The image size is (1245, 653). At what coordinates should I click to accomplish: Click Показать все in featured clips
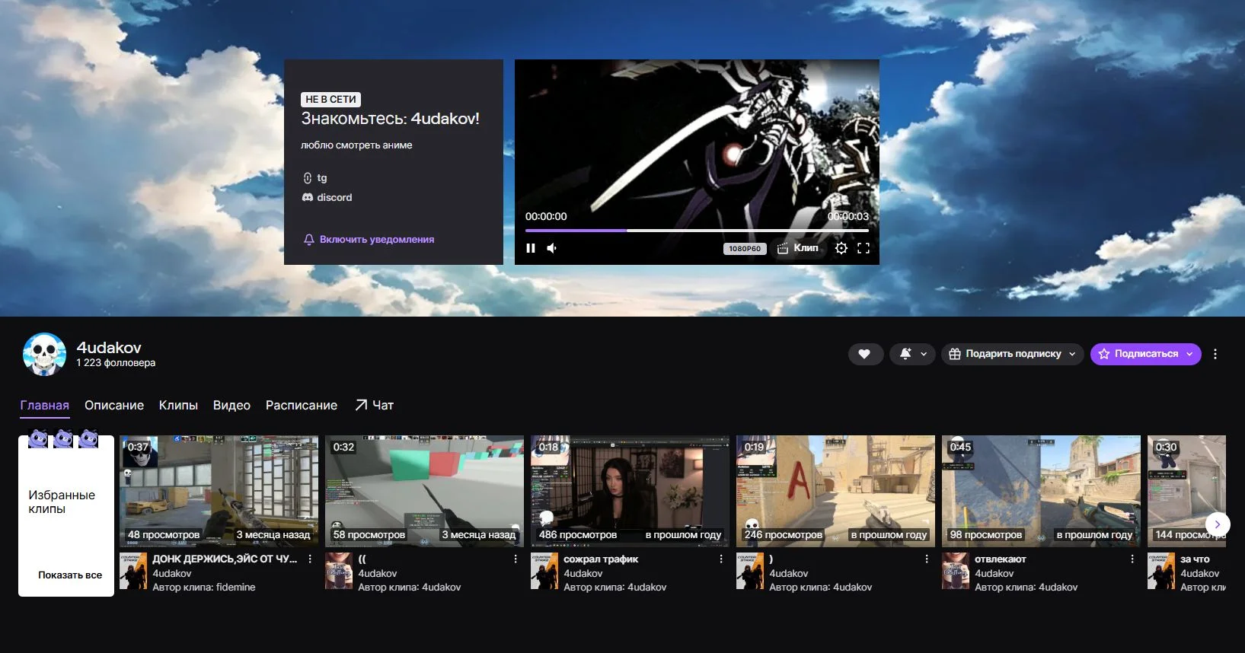(x=70, y=575)
